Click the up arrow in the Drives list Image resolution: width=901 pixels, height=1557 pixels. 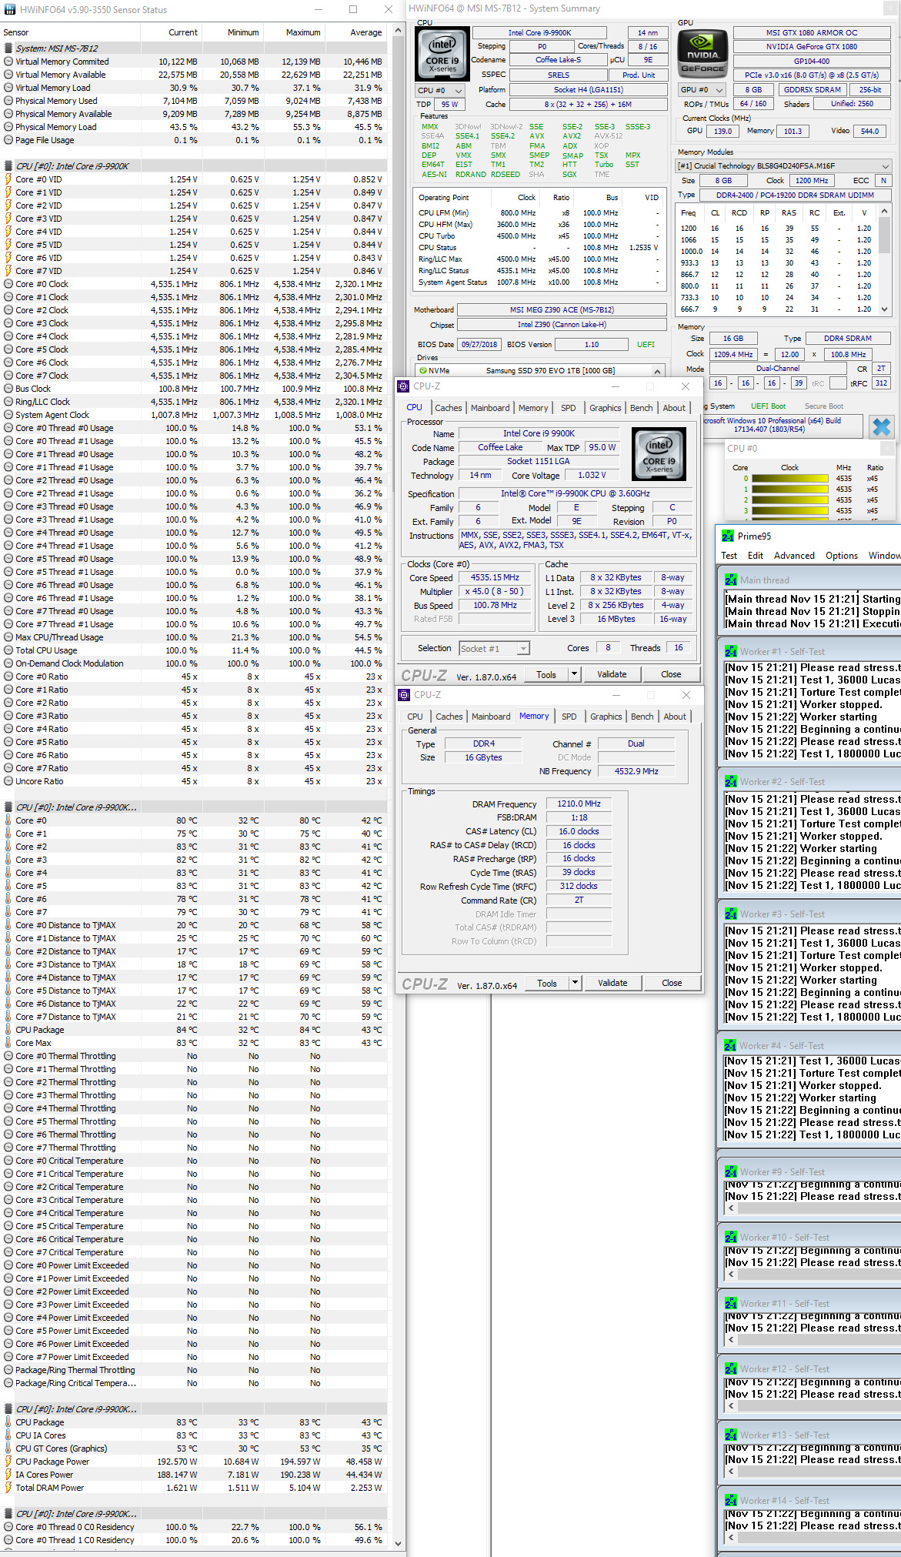tap(658, 371)
